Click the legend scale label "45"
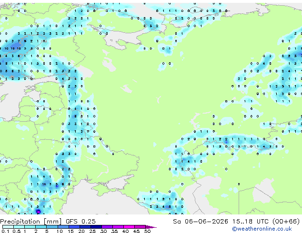Image resolution: width=302 pixels, height=233 pixels. point(136,231)
